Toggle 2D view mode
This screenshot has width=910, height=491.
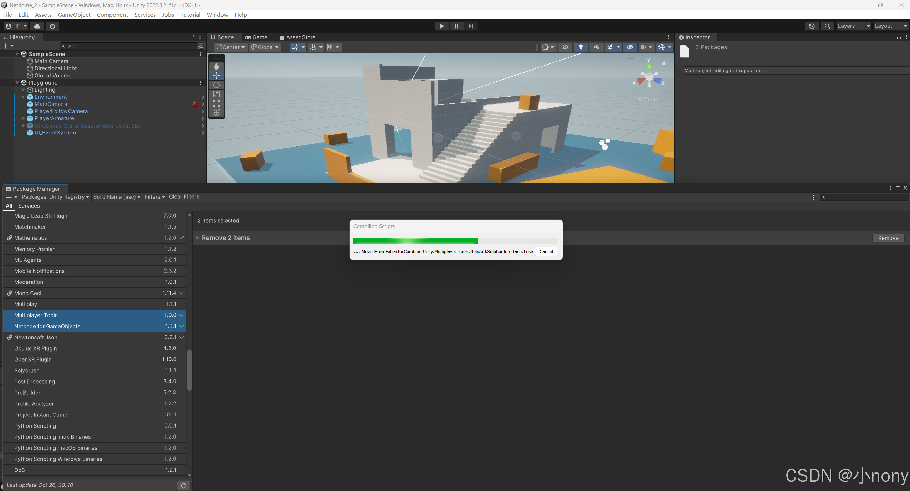[565, 47]
